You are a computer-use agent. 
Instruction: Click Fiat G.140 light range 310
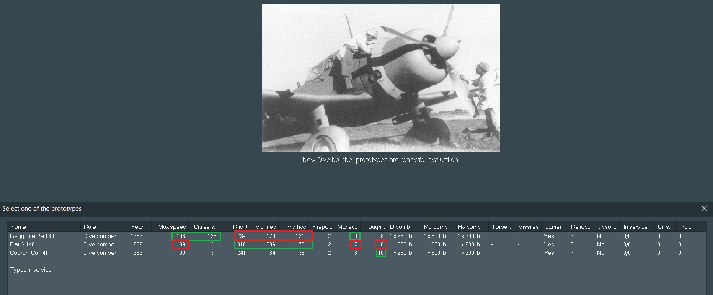tap(241, 244)
